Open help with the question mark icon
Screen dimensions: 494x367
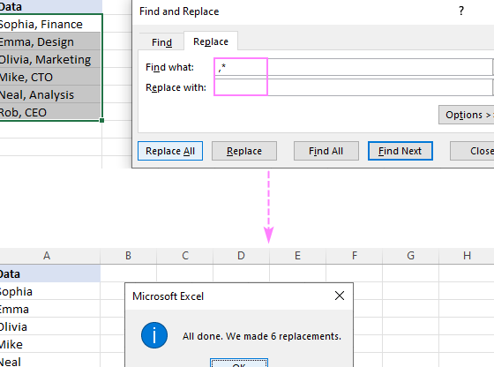pyautogui.click(x=461, y=11)
